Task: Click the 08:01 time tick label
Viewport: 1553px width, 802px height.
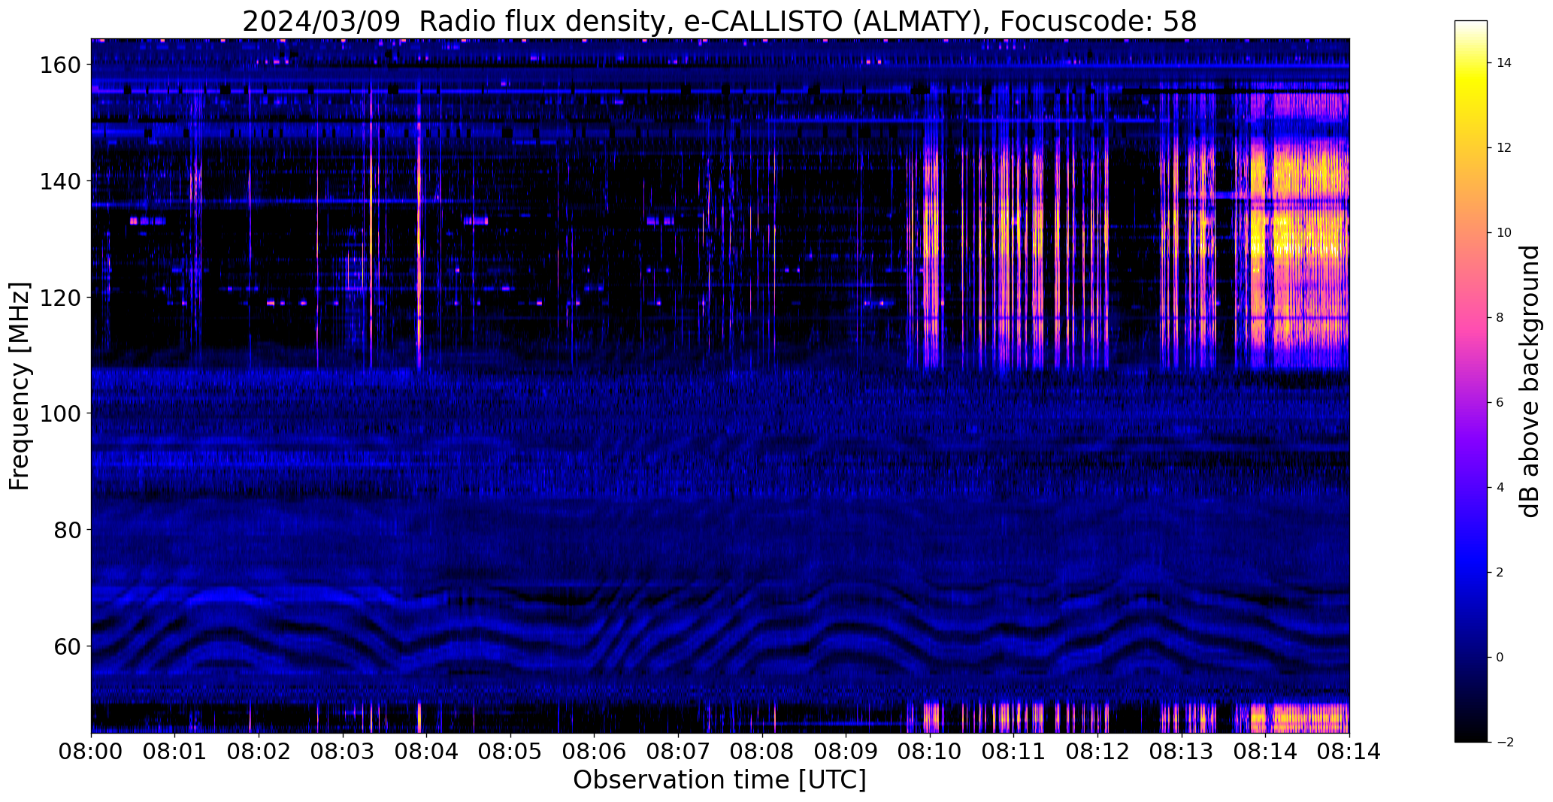Action: tap(175, 752)
